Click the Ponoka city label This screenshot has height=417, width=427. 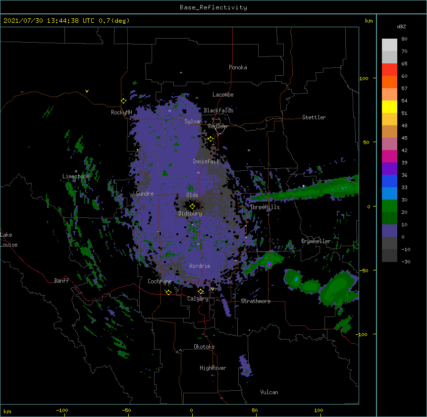[x=238, y=67]
